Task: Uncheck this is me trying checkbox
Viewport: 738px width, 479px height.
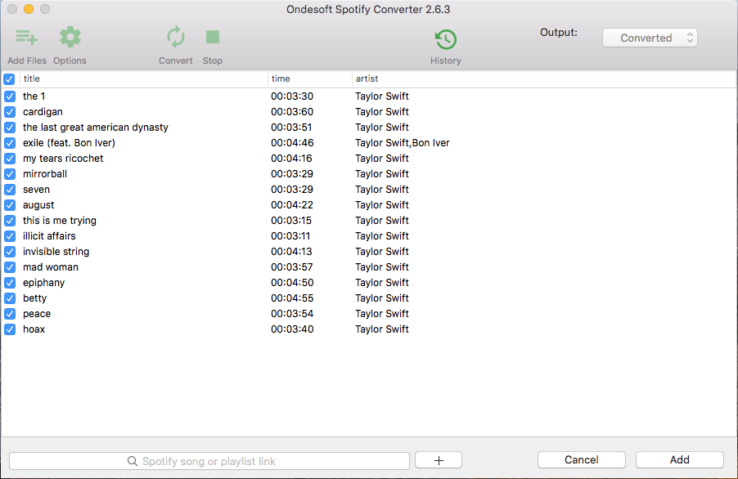Action: (10, 221)
